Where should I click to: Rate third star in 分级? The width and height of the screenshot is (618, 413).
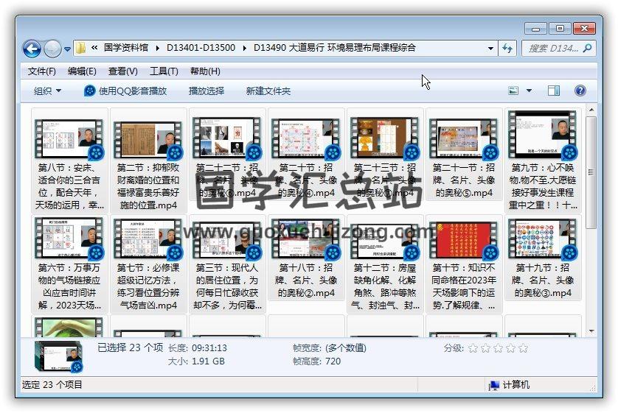499,348
